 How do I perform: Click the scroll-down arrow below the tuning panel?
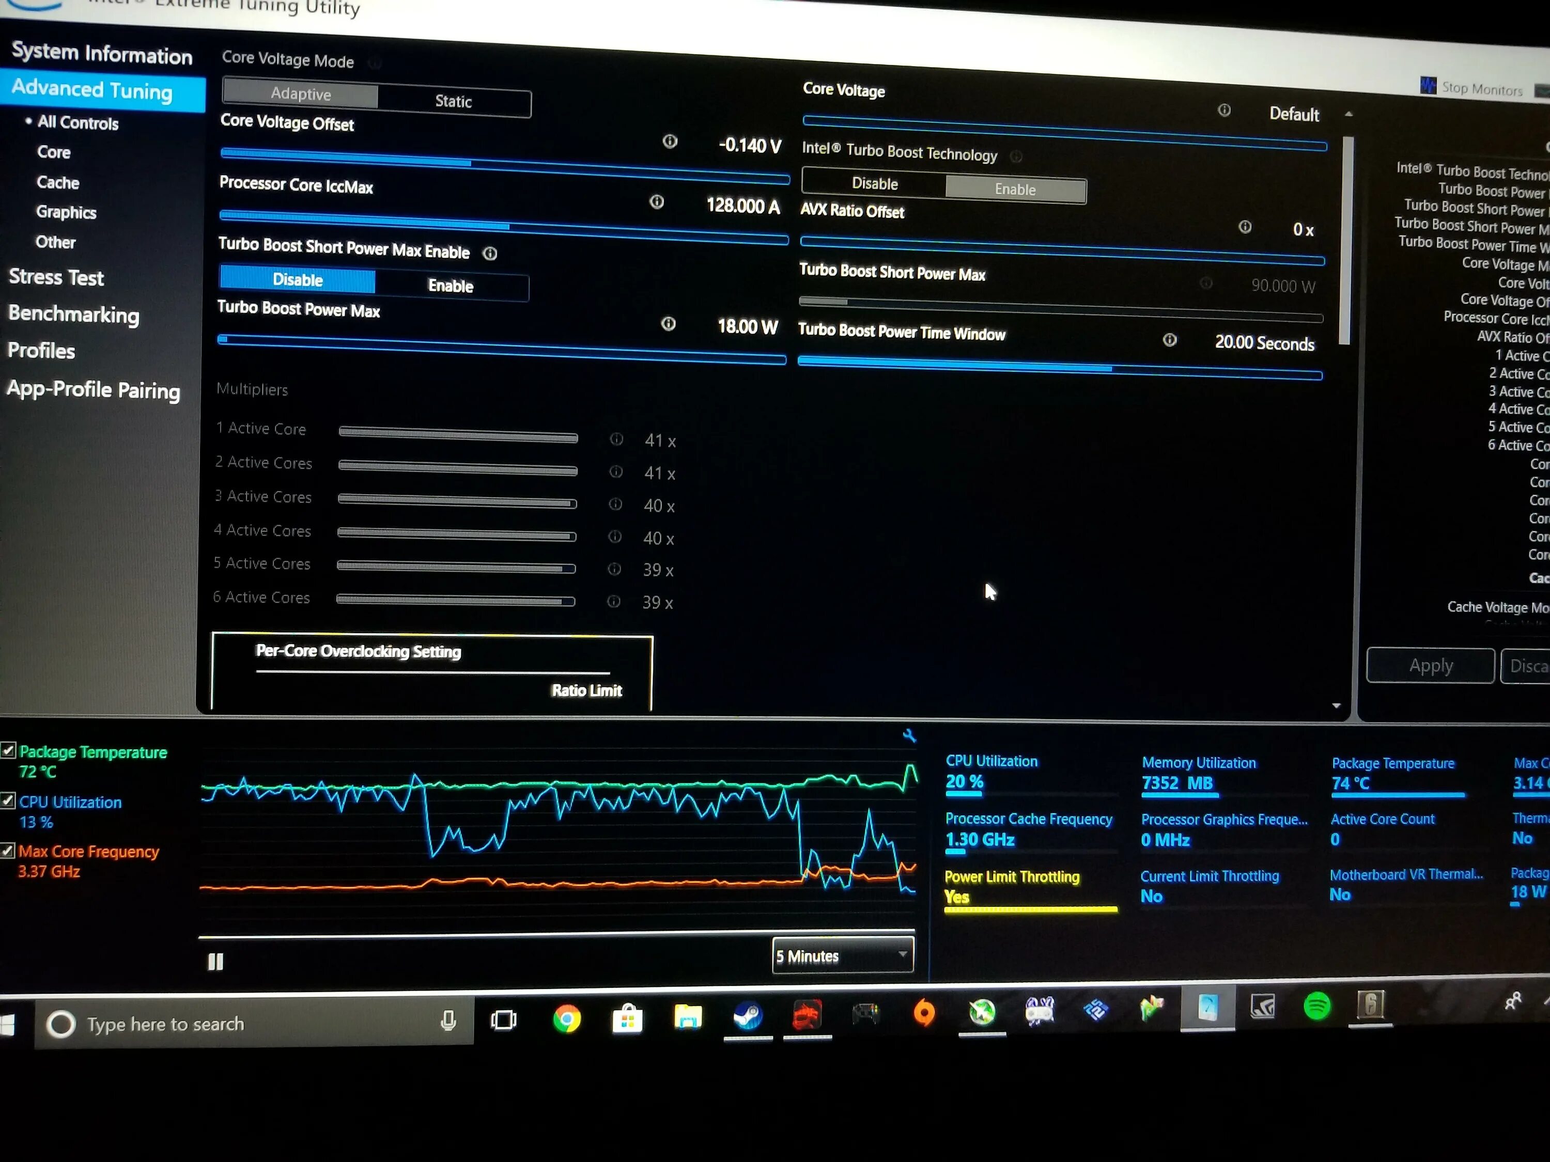[1336, 705]
